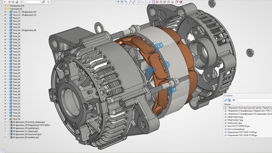This screenshot has height=153, width=272.
Task: Open the filter dropdown in Ссылки panel
Action: tap(234, 100)
